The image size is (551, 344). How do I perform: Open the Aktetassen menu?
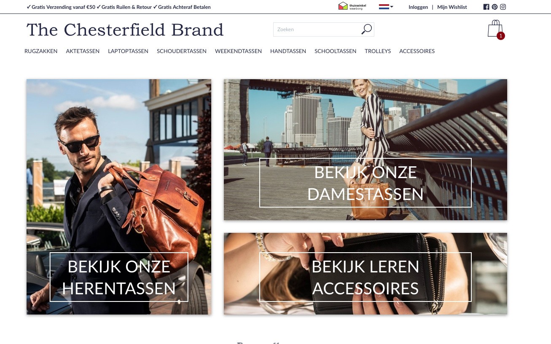(83, 51)
